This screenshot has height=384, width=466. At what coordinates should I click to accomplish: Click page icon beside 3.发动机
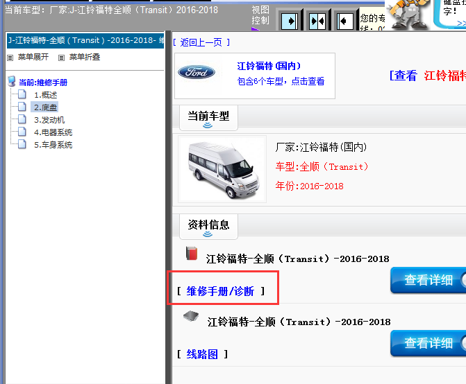(22, 119)
